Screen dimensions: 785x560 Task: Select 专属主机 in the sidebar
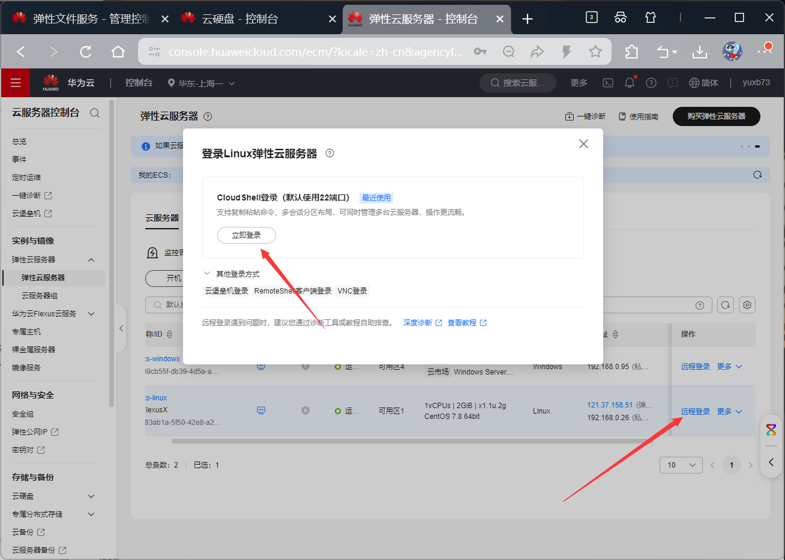point(26,332)
